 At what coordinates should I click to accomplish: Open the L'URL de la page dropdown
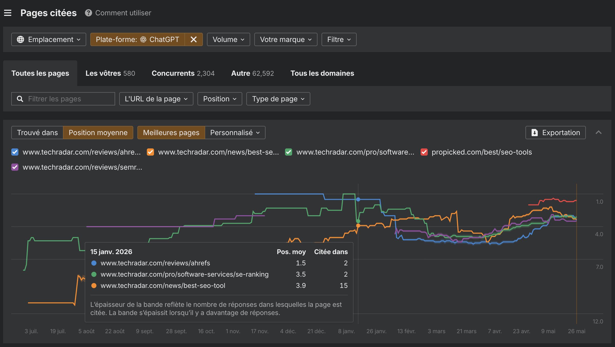click(156, 99)
